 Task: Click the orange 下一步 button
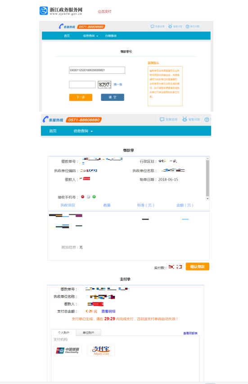coord(81,97)
